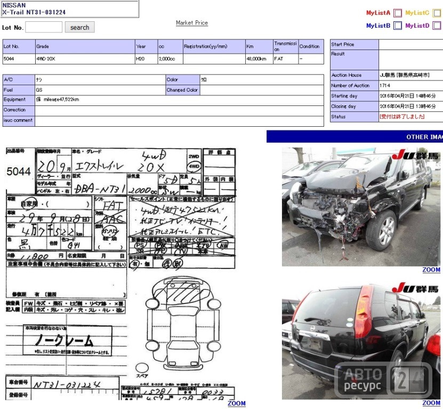443x409 pixels.
Task: Select the red Status message text
Action: click(402, 117)
